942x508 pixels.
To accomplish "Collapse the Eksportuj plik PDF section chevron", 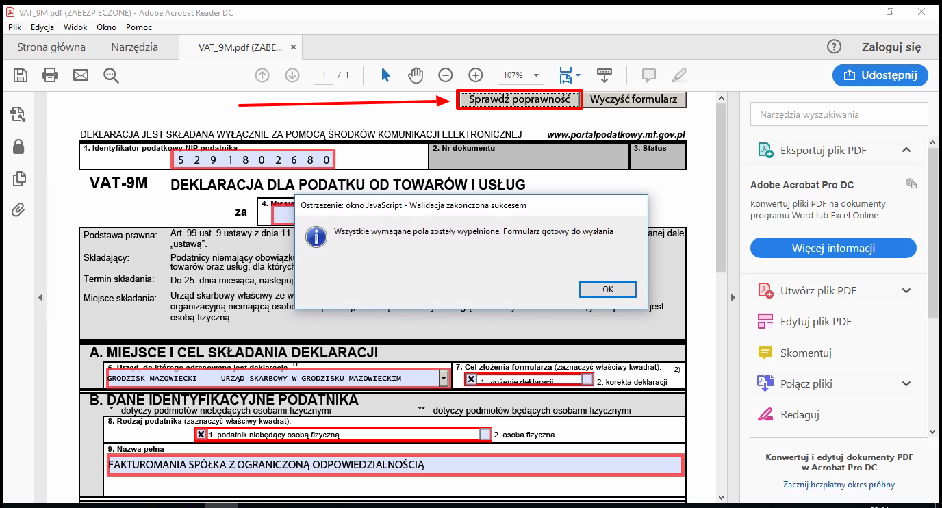I will coord(906,150).
